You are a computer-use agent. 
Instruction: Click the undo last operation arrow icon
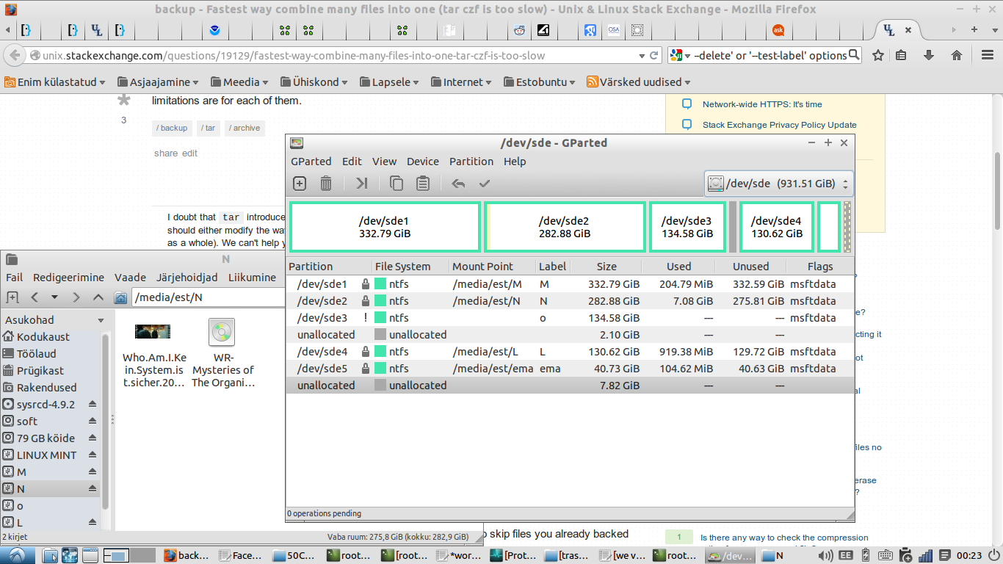[458, 184]
